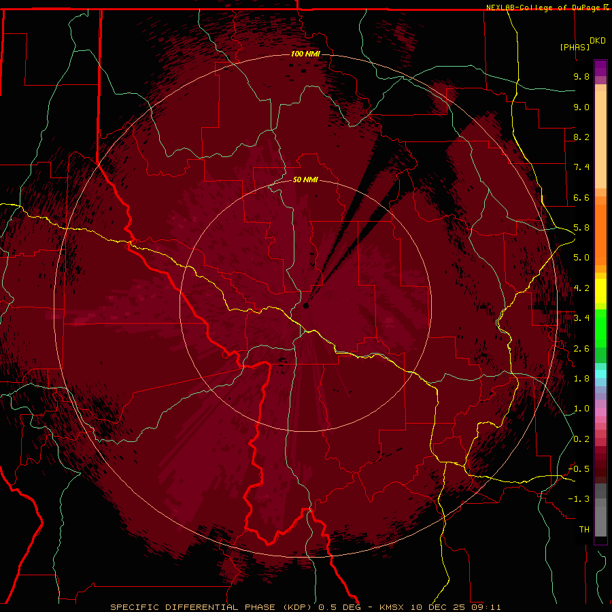
Task: Click the 1.8 scale value
Action: pyautogui.click(x=581, y=379)
